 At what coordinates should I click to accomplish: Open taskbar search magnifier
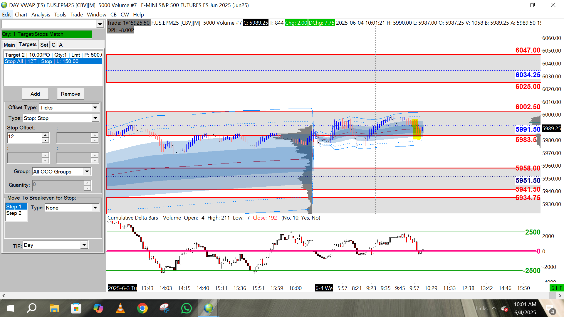point(32,308)
